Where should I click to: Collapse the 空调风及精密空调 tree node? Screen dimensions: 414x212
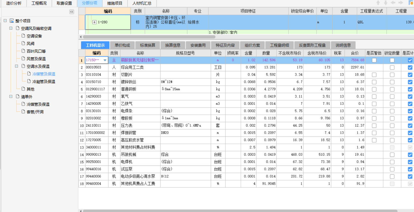[11, 28]
